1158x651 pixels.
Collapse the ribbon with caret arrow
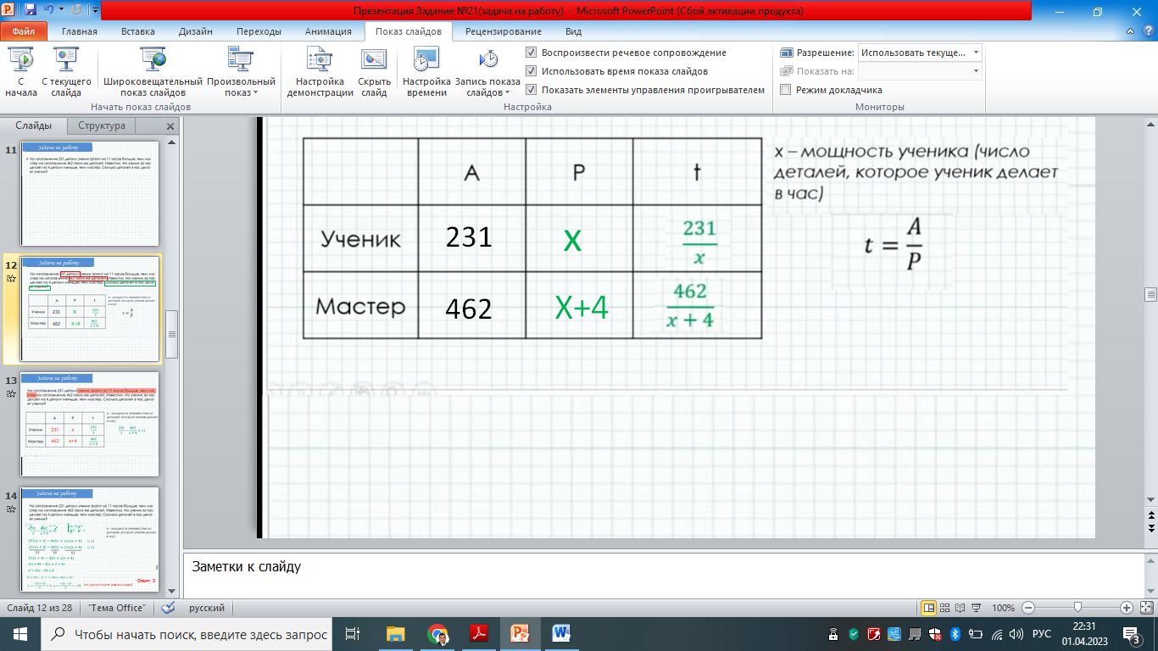point(1130,32)
